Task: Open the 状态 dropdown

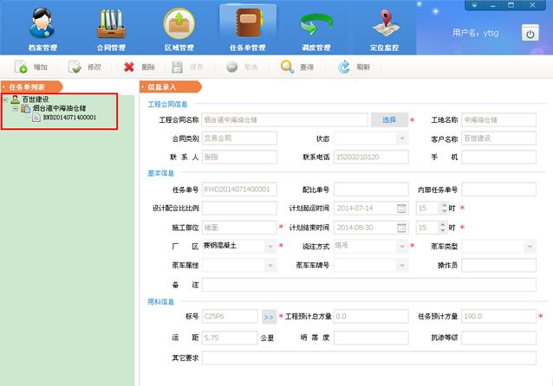Action: coord(401,138)
